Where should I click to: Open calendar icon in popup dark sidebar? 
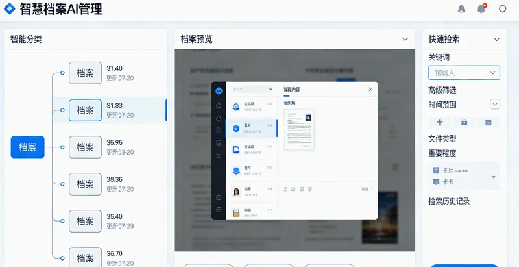(219, 142)
